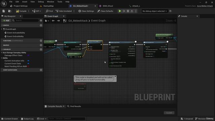The width and height of the screenshot is (215, 121).
Task: Add new graph with plus icon
Action: pyautogui.click(x=41, y=26)
